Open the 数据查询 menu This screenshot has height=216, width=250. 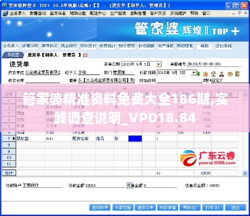(38, 13)
